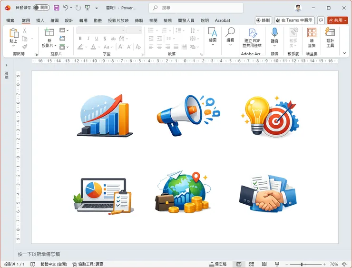Switch to the Insert (插入) tab

(40, 20)
